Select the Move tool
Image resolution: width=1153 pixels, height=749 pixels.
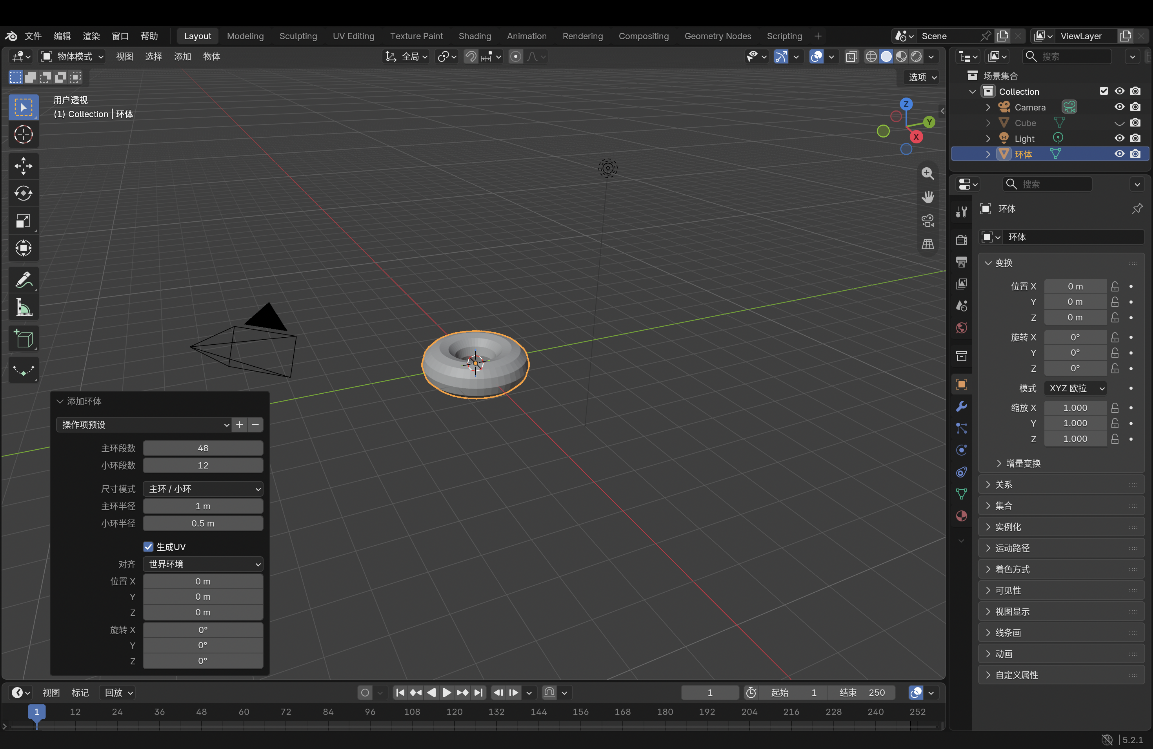[23, 166]
